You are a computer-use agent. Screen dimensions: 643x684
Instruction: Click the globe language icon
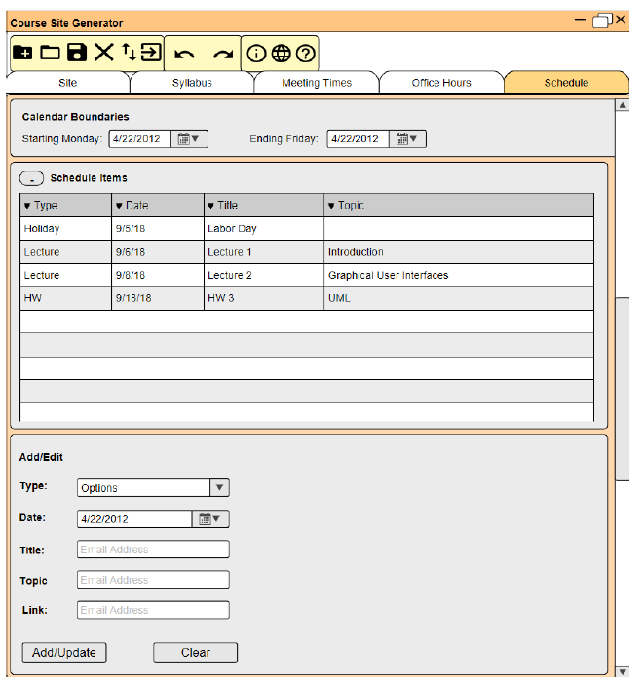(x=281, y=54)
